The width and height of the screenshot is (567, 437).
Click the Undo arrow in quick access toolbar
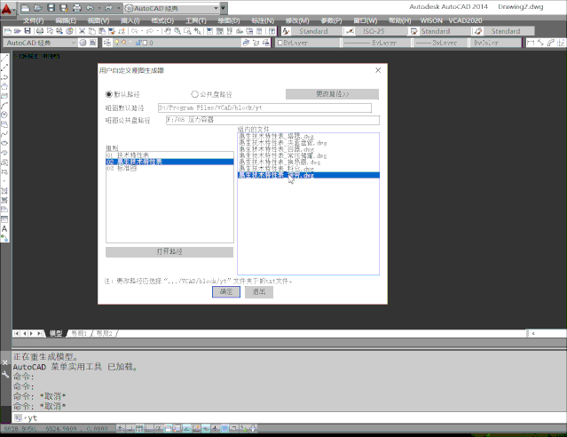(90, 8)
